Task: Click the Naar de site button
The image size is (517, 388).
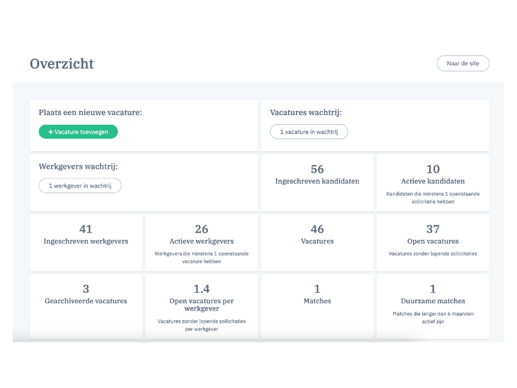Action: 463,63
